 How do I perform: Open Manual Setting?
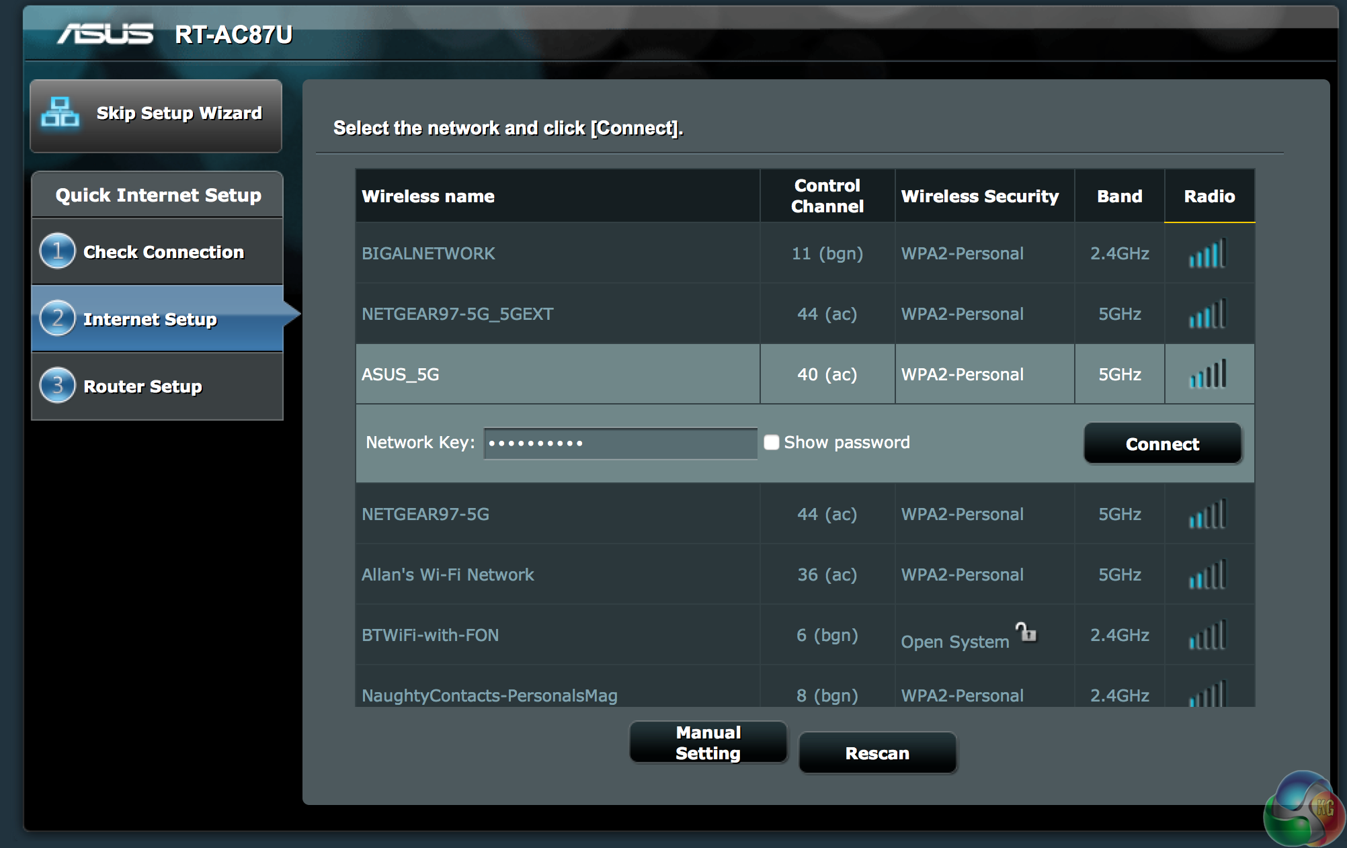(x=708, y=743)
